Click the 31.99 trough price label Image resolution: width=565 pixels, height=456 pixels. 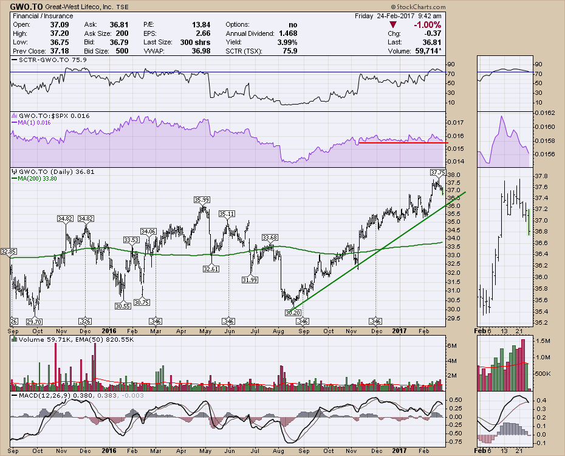[250, 280]
